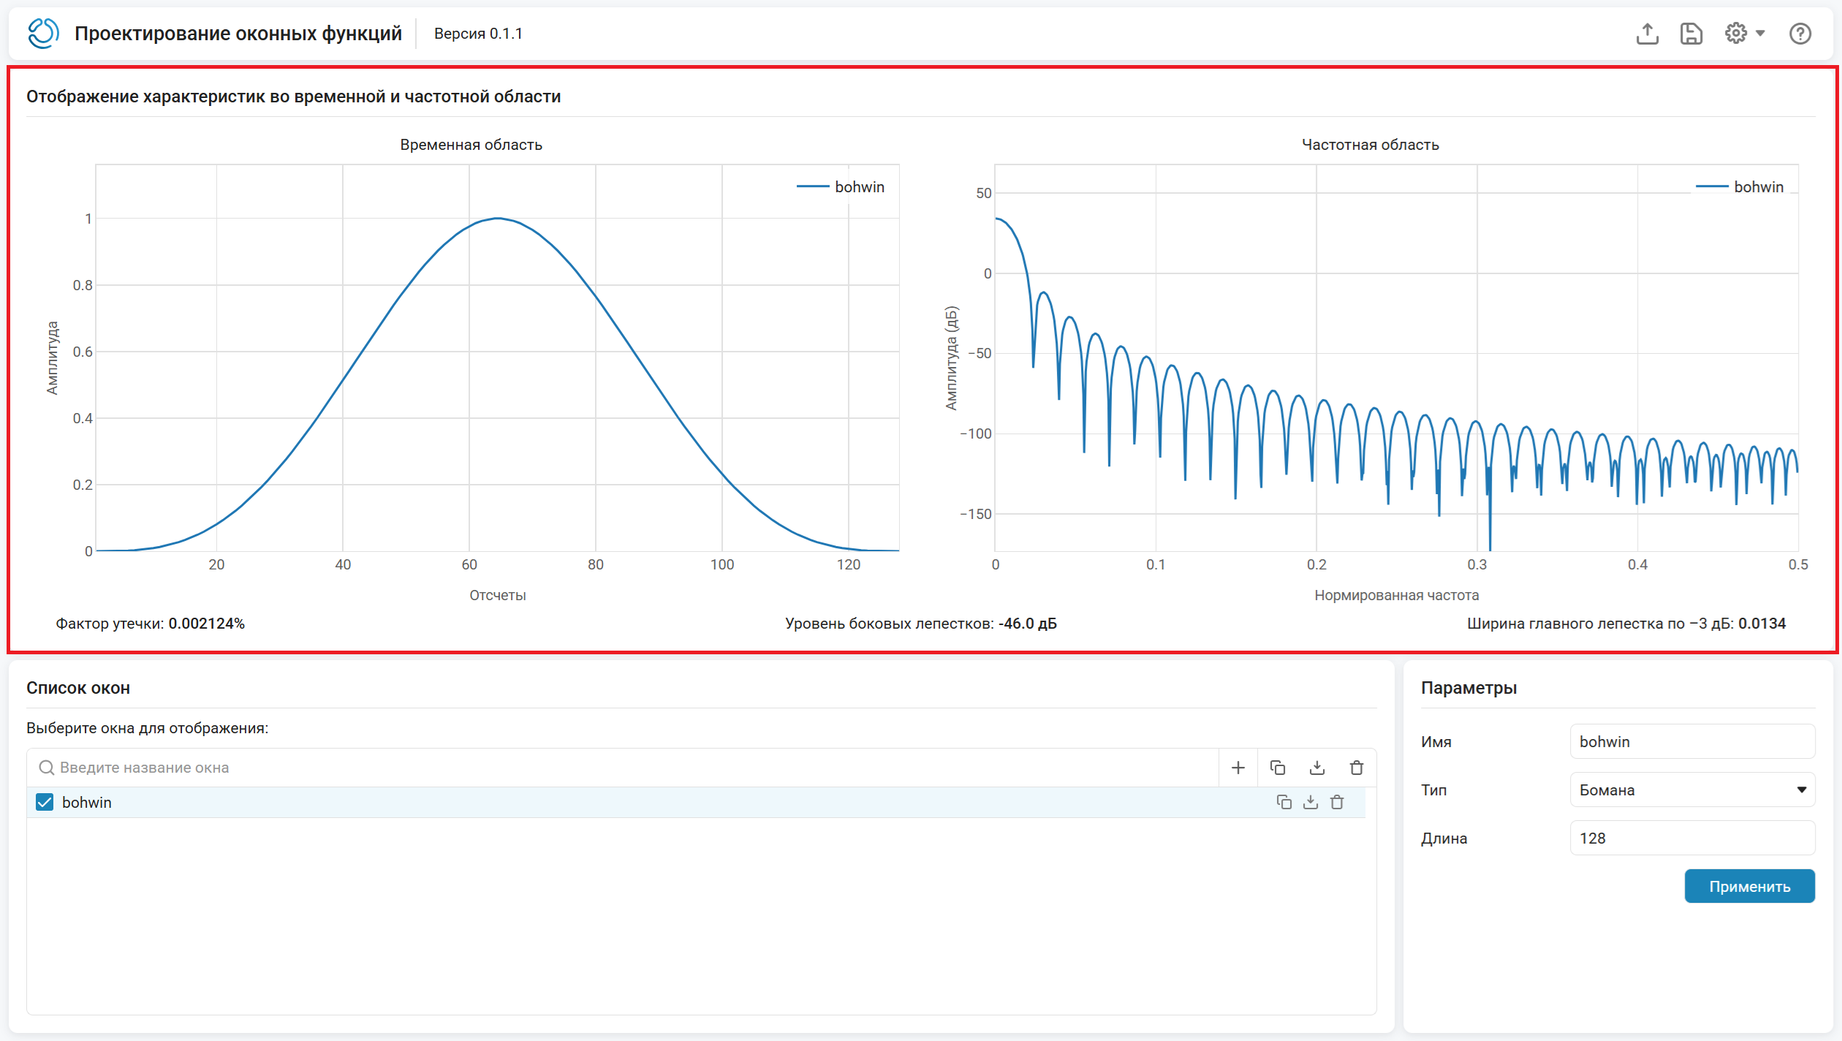This screenshot has width=1842, height=1041.
Task: Select the bohwin row in window list
Action: pyautogui.click(x=696, y=802)
